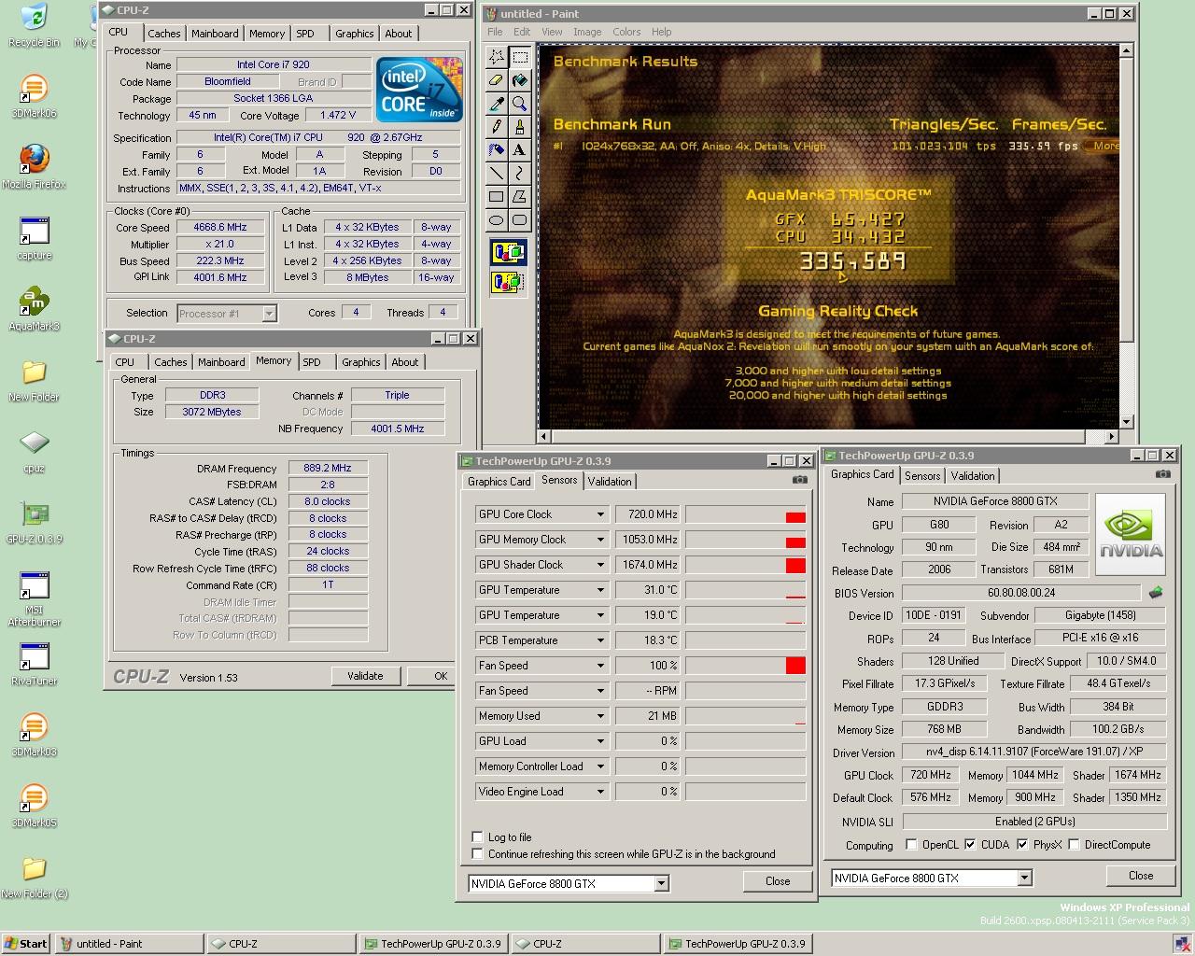1195x956 pixels.
Task: Open the GPU Core Clock sensor dropdown
Action: click(600, 514)
